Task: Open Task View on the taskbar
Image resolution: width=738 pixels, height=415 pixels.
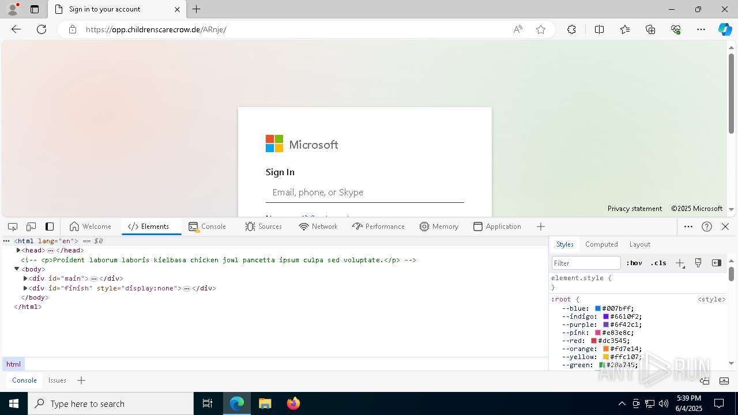Action: [208, 403]
